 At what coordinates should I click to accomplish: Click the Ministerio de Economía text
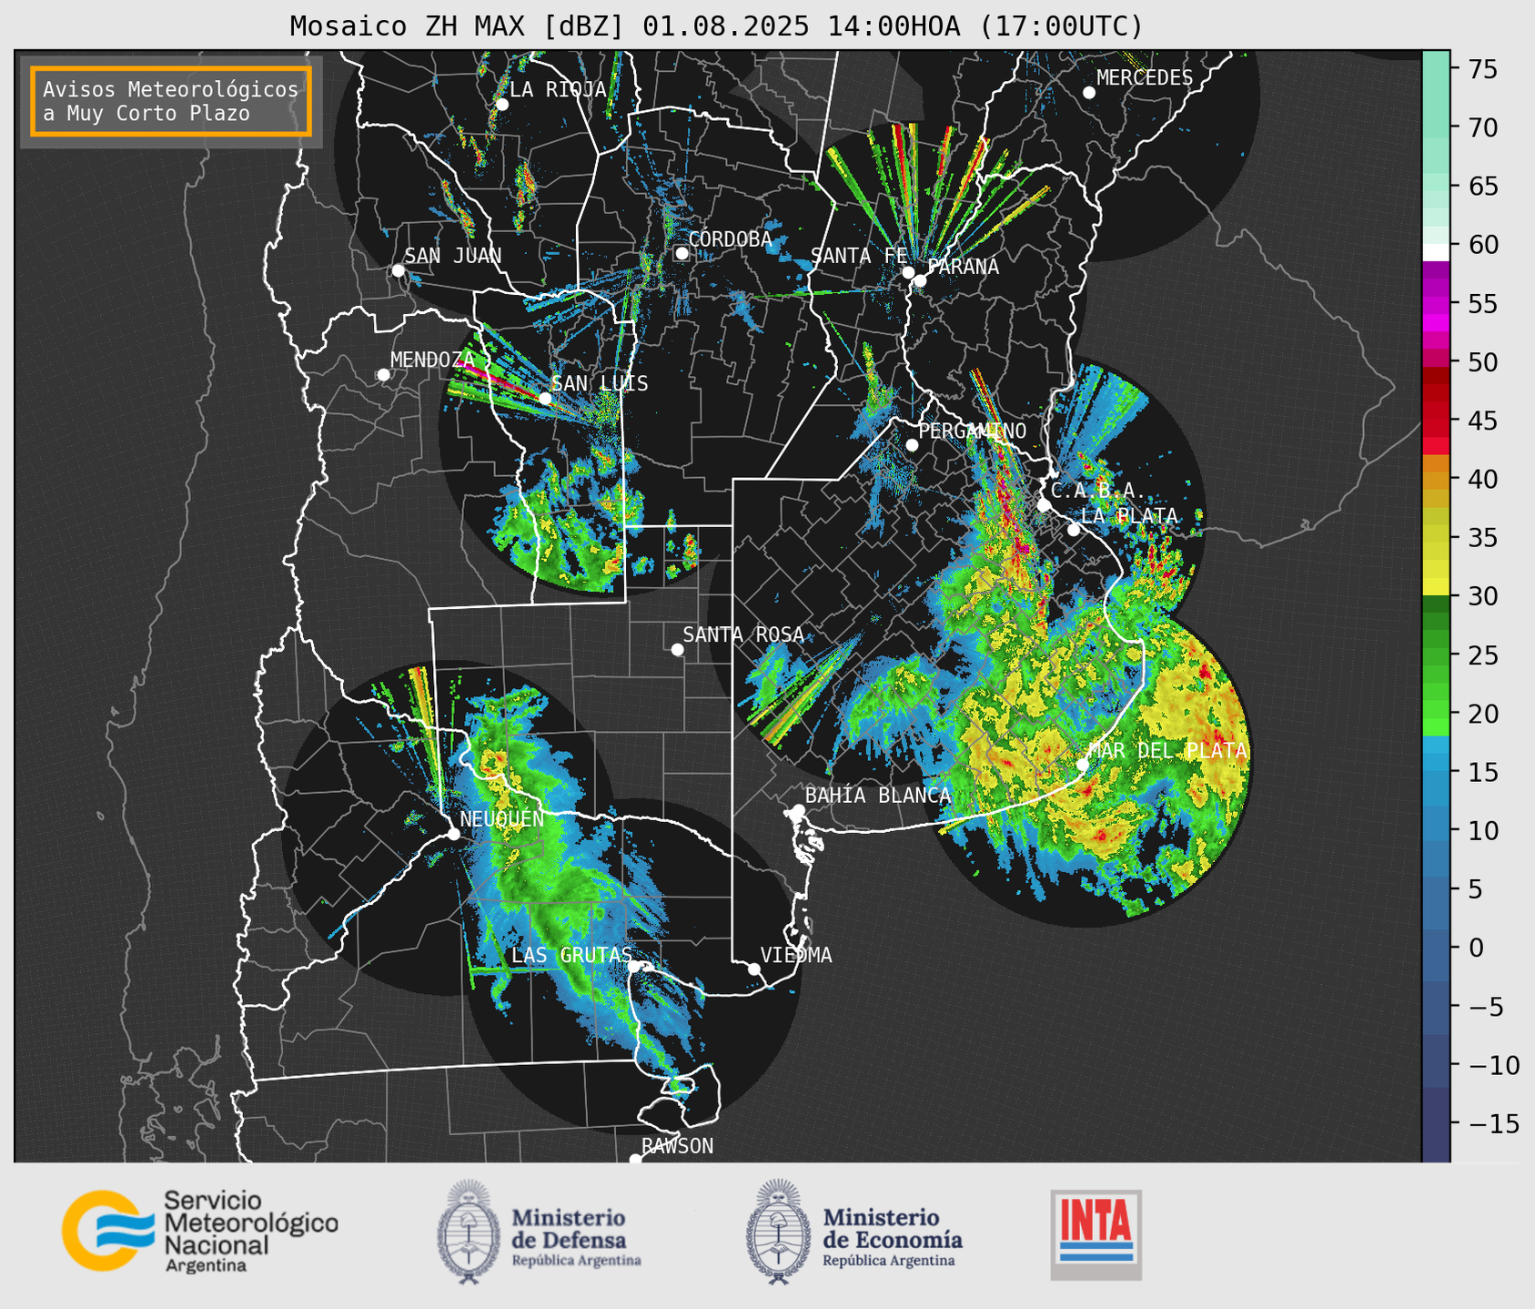pyautogui.click(x=892, y=1228)
